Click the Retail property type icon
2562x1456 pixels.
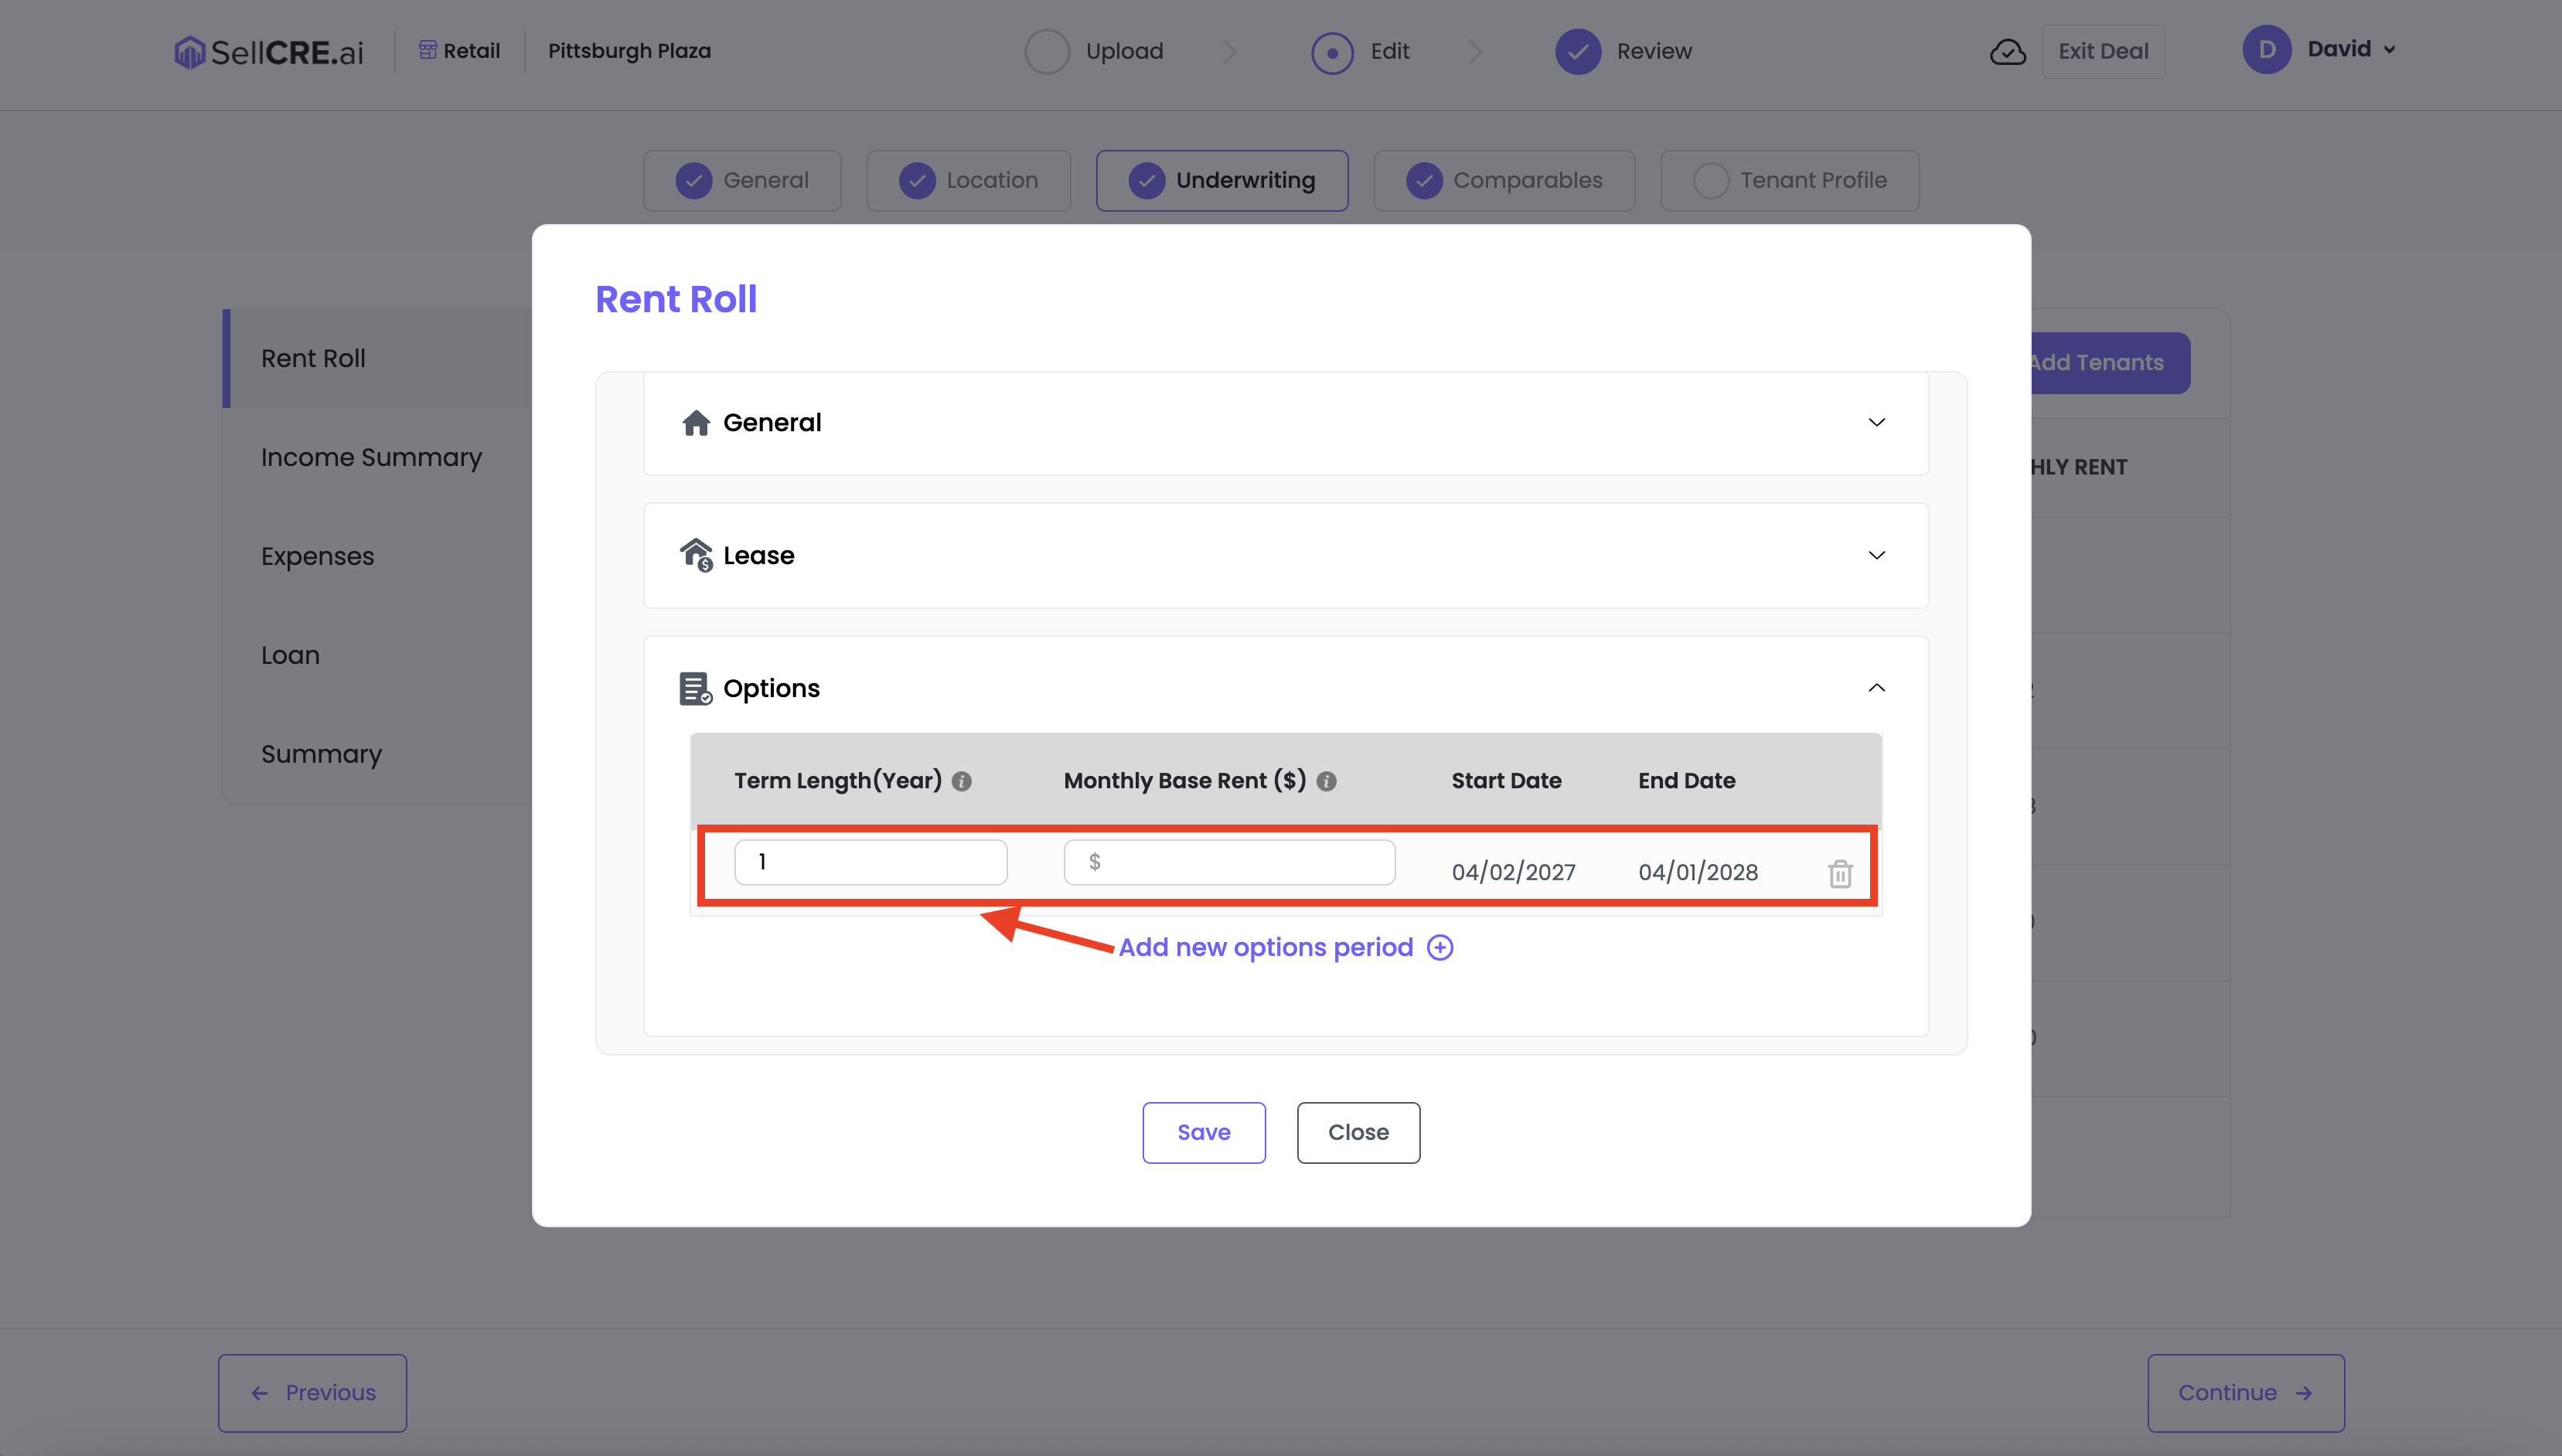coord(428,50)
